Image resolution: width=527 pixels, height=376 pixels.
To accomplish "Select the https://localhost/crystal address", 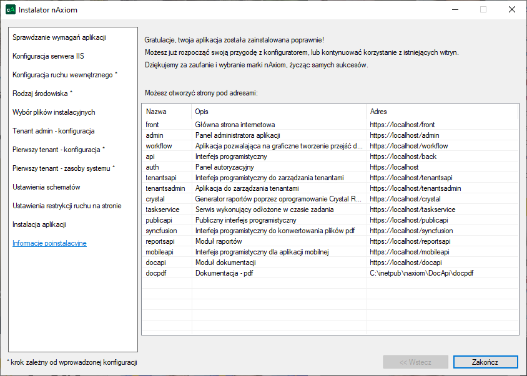I will (x=405, y=199).
